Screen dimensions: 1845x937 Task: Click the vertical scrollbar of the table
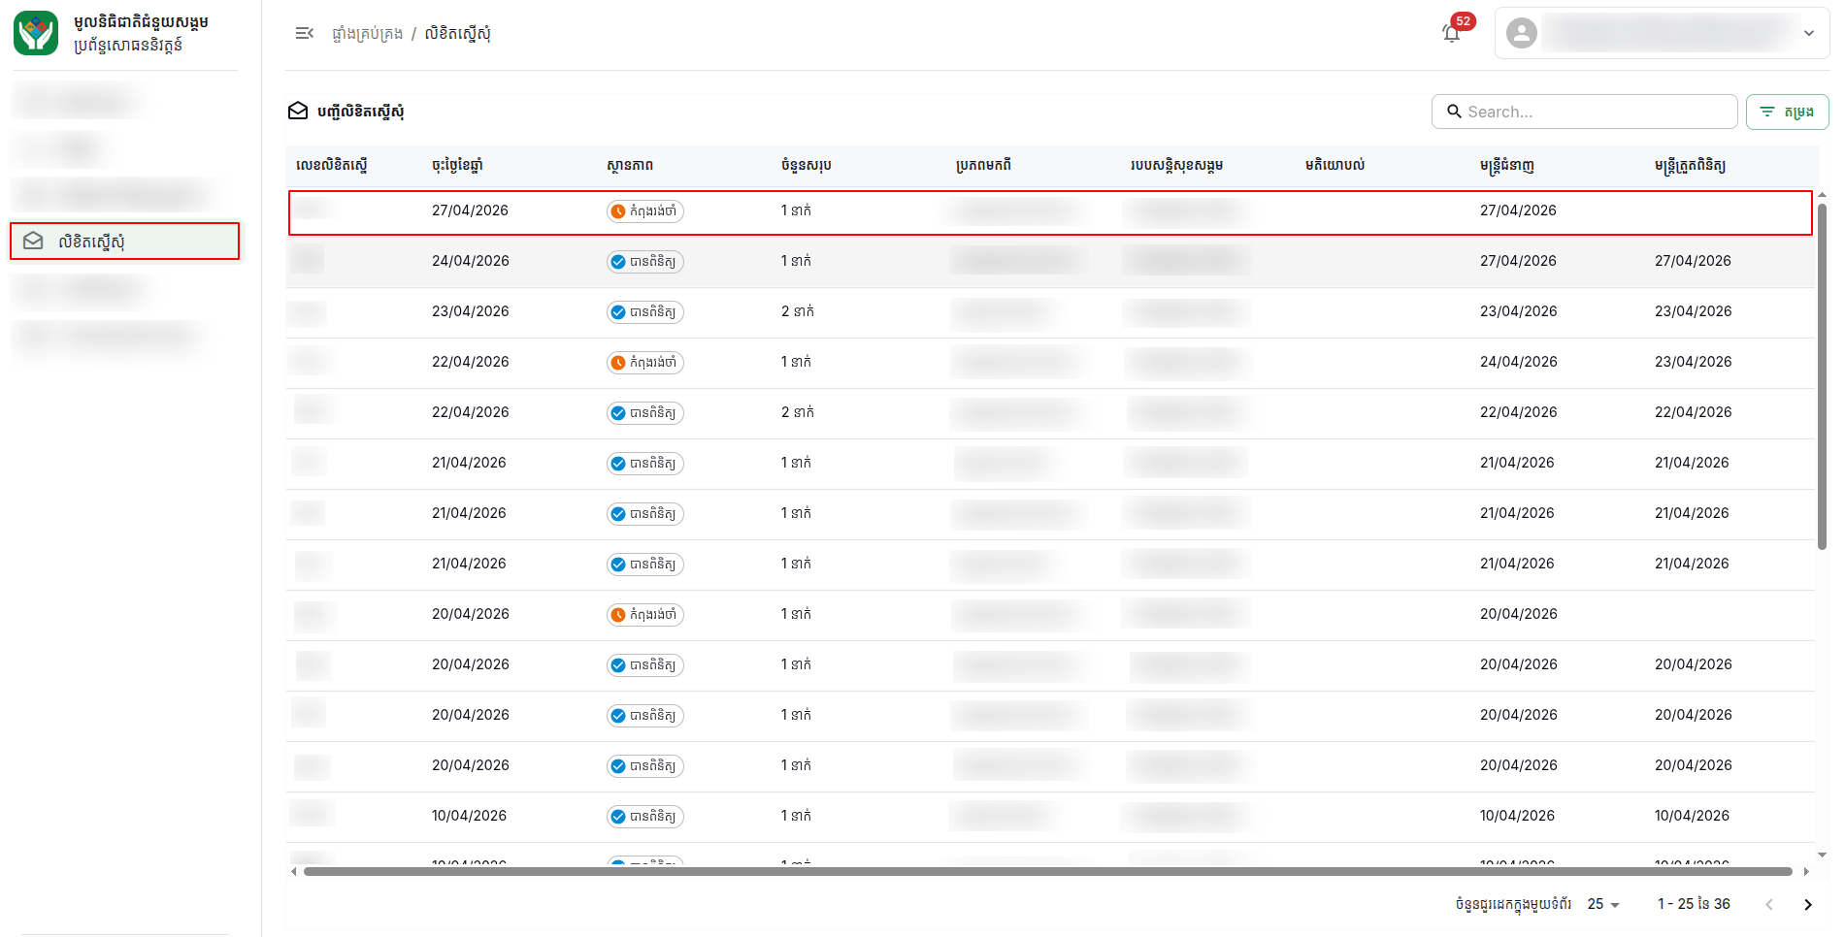1822,376
